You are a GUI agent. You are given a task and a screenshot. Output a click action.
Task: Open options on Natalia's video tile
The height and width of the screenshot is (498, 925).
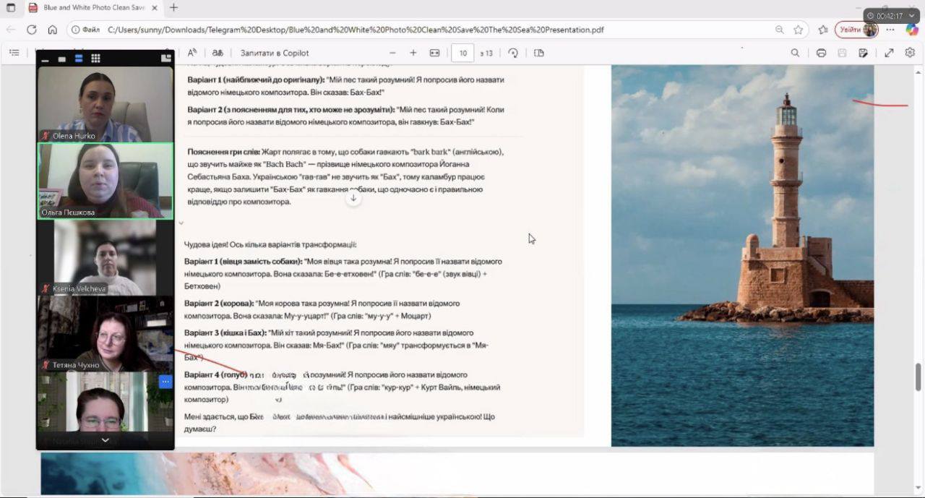(165, 382)
